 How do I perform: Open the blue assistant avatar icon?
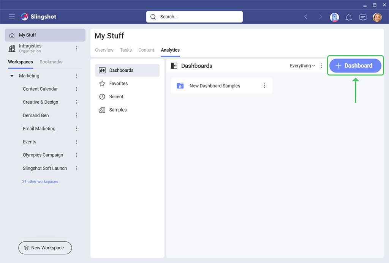(x=334, y=17)
